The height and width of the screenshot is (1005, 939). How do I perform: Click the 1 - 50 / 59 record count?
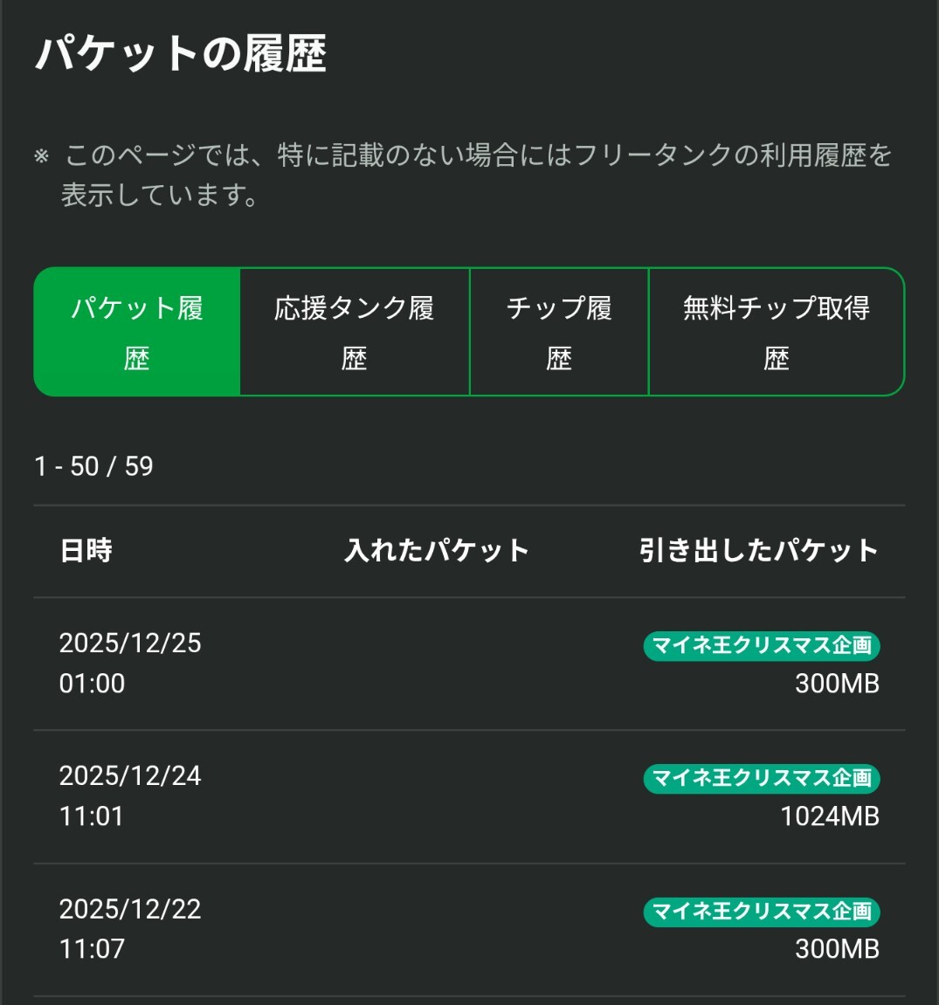(x=93, y=466)
